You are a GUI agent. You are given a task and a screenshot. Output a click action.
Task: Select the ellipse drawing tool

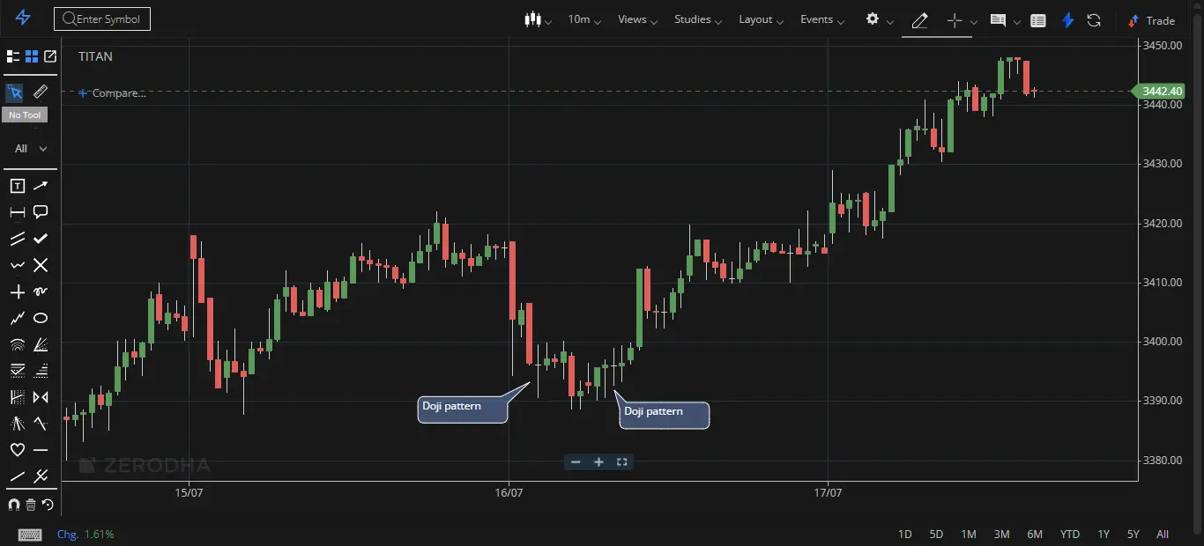tap(41, 318)
